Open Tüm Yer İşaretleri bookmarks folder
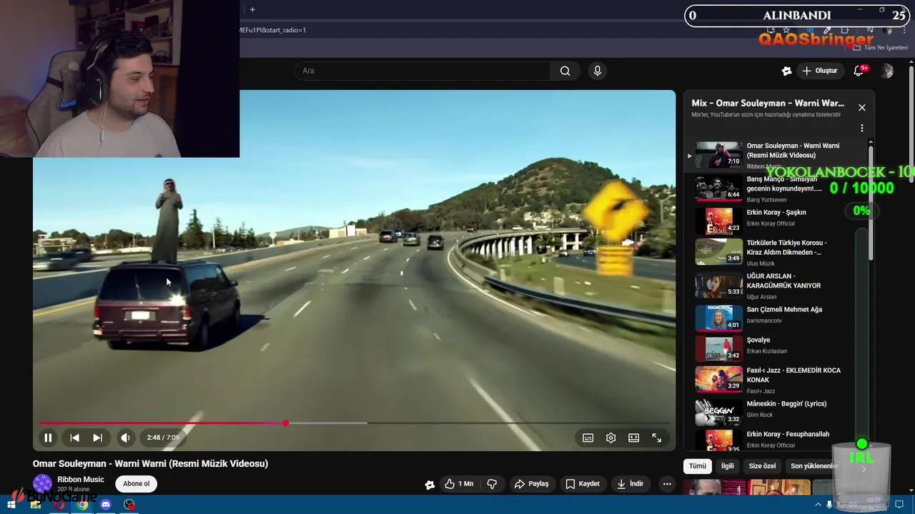 coord(880,48)
